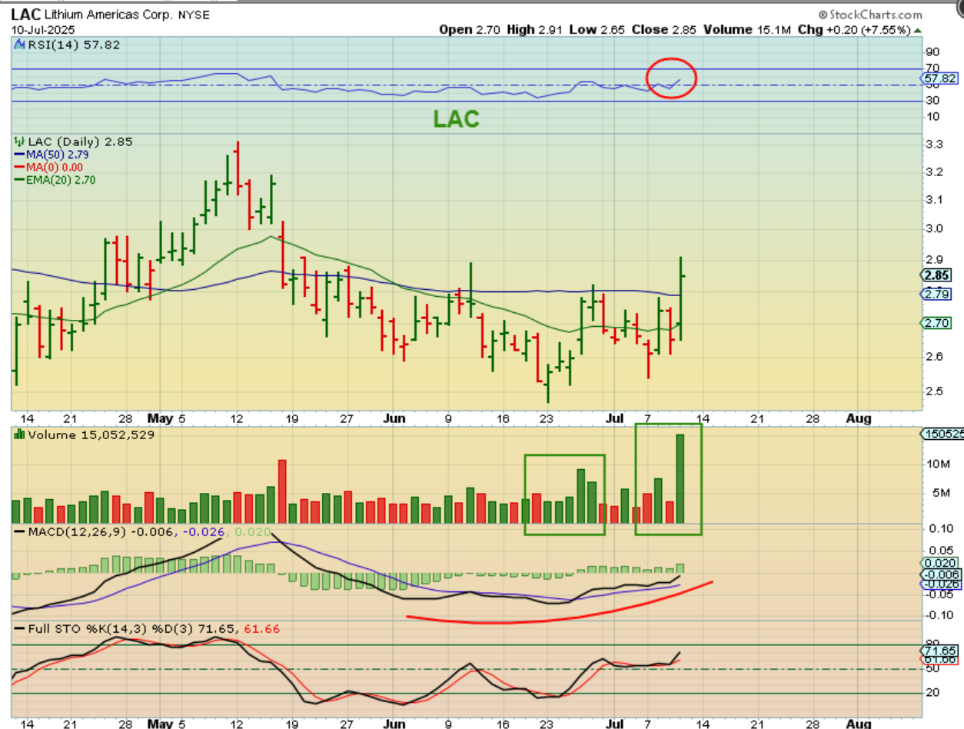Click the 71.65 stochastic %K value tag

pos(941,650)
